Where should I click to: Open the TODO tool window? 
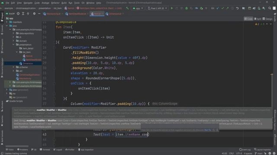pyautogui.click(x=10, y=149)
